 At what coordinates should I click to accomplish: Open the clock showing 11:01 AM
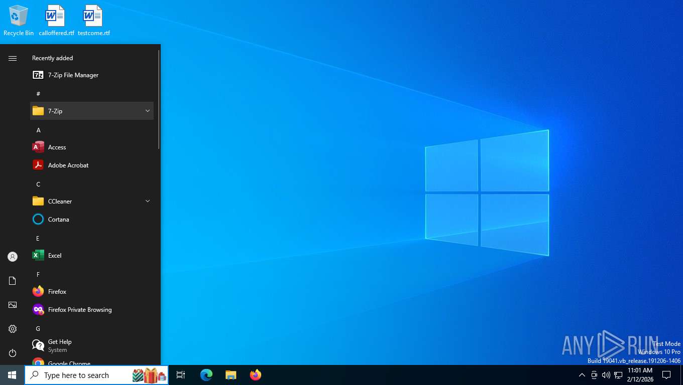coord(640,375)
